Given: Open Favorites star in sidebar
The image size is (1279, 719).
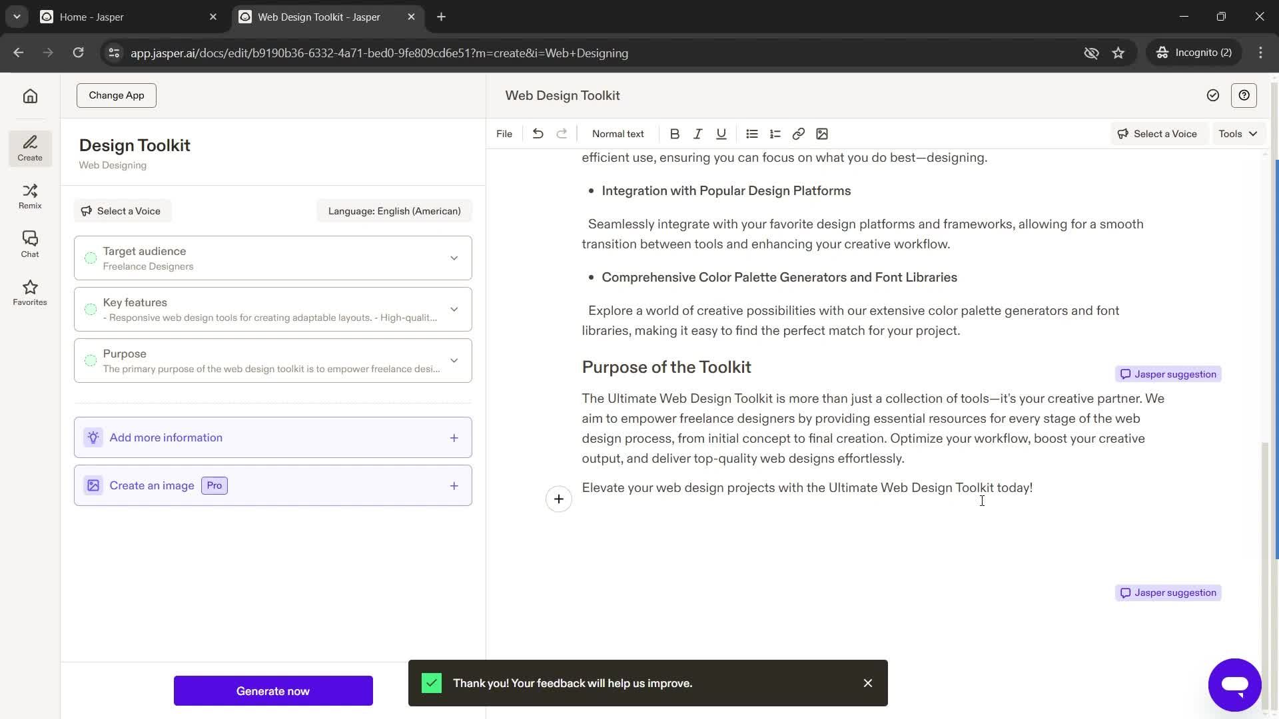Looking at the screenshot, I should coord(30,293).
